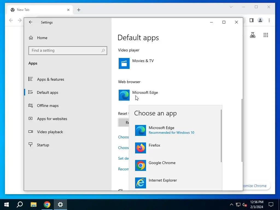Open new tab in Chrome window
Screen dimensions: 280x210
click(79, 10)
